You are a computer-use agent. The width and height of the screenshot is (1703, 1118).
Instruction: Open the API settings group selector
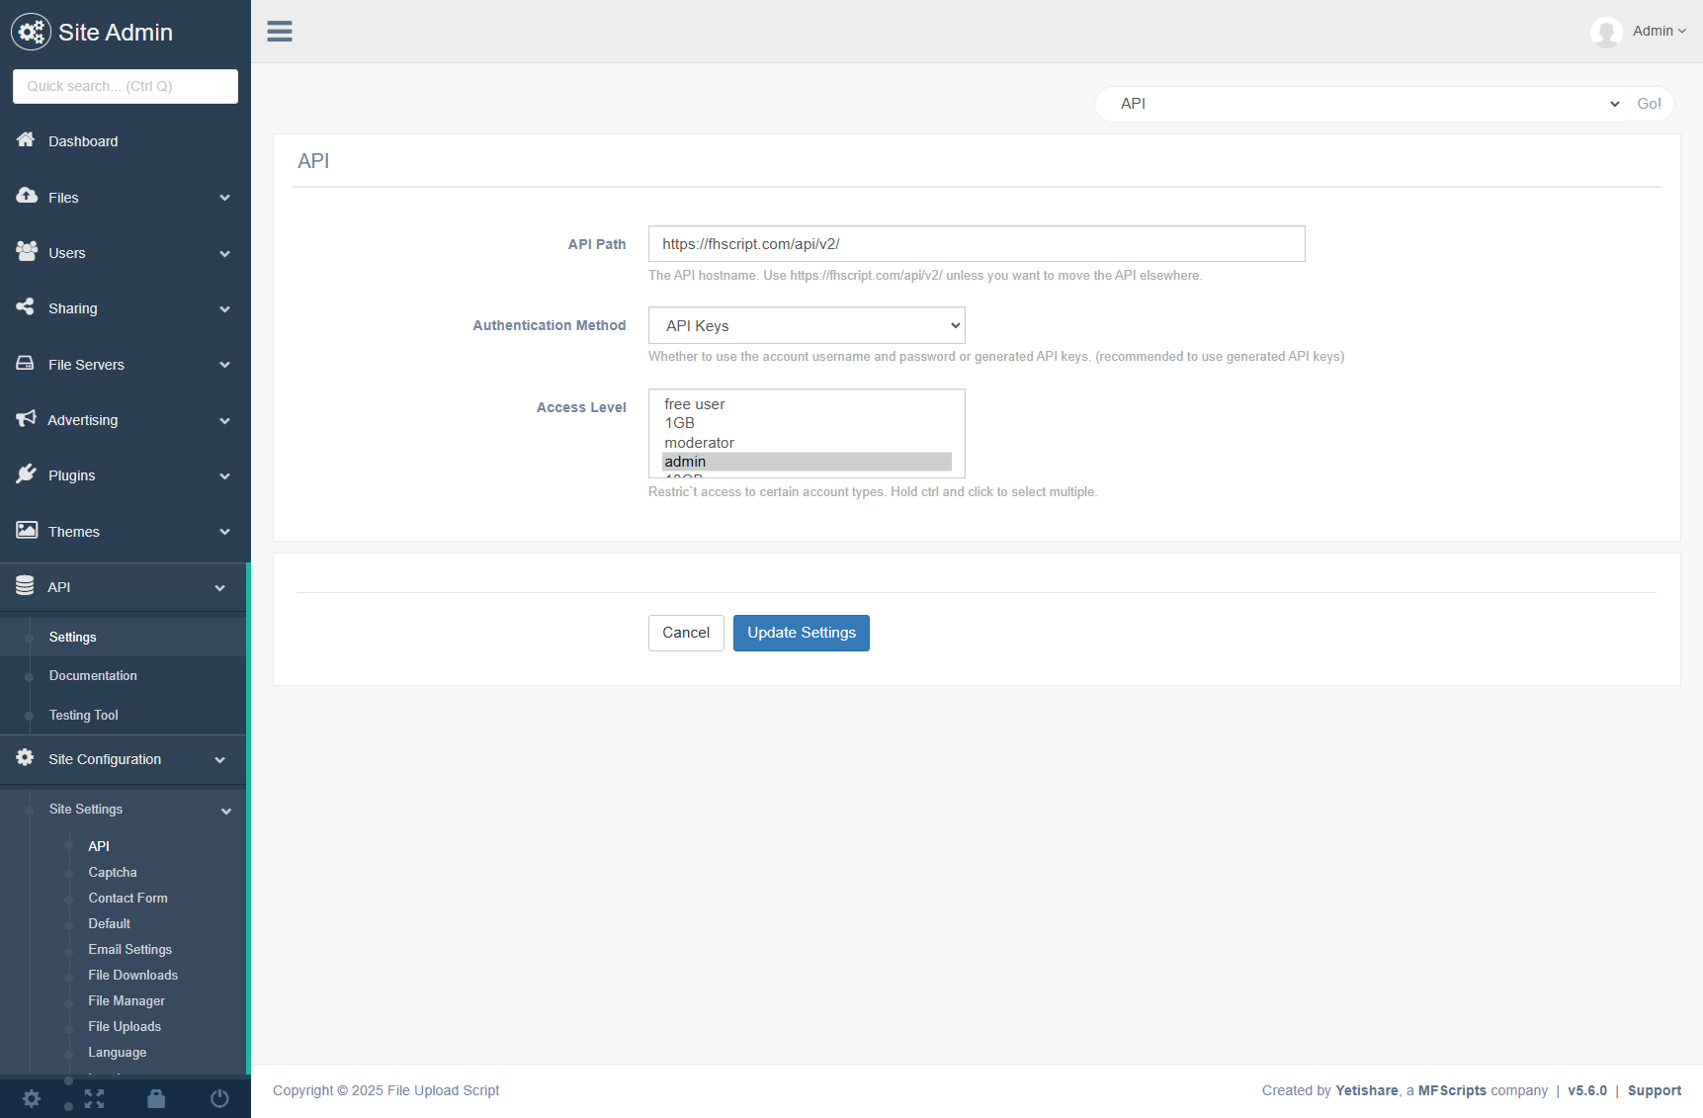pyautogui.click(x=1362, y=104)
